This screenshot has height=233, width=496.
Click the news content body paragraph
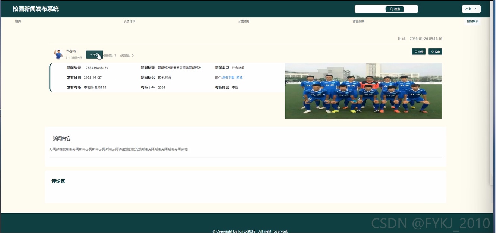(119, 149)
